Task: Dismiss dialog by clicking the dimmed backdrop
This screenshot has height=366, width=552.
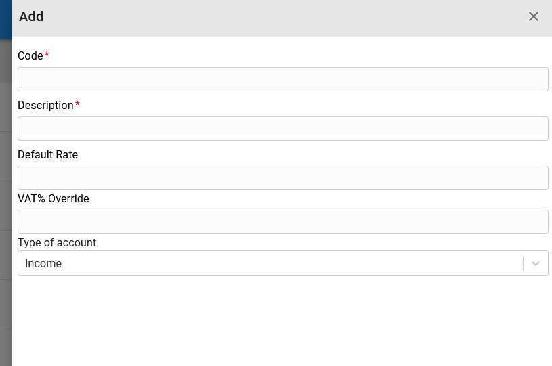Action: coord(5,211)
